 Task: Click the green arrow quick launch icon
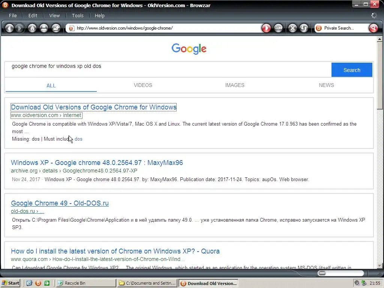pyautogui.click(x=47, y=283)
